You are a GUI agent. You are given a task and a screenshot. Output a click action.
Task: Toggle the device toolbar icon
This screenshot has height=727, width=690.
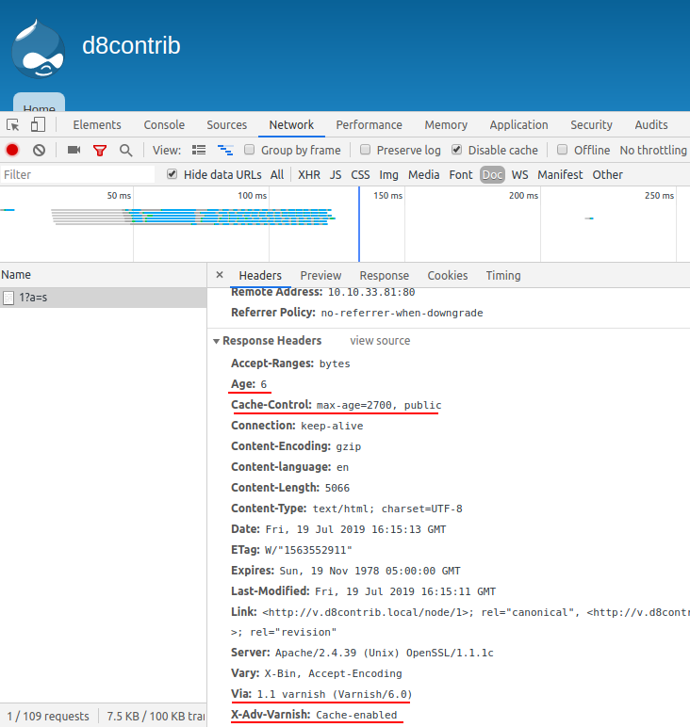coord(38,124)
